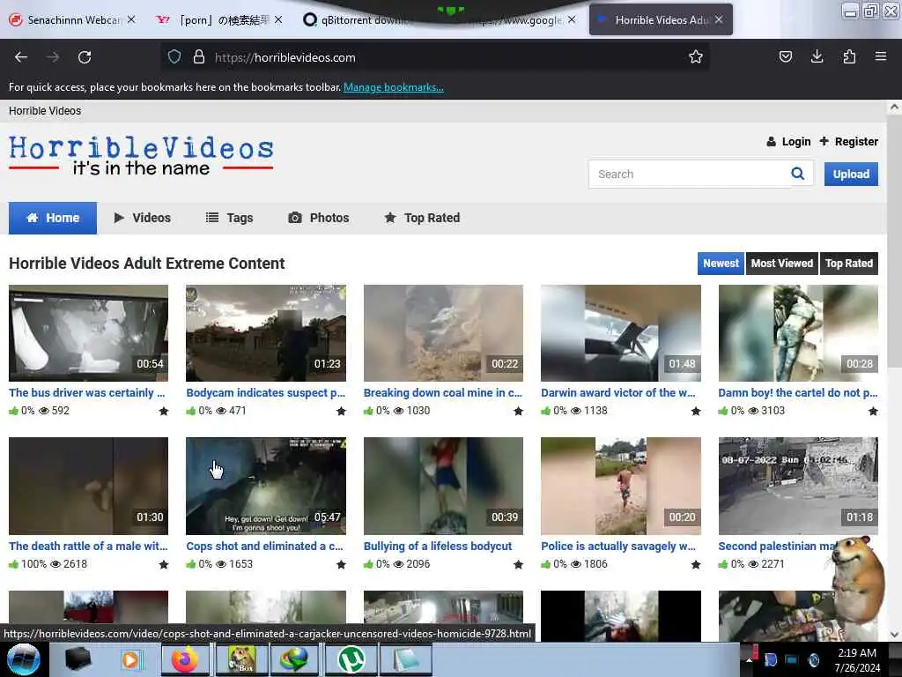Click the page scrollbar down arrow

tap(894, 635)
